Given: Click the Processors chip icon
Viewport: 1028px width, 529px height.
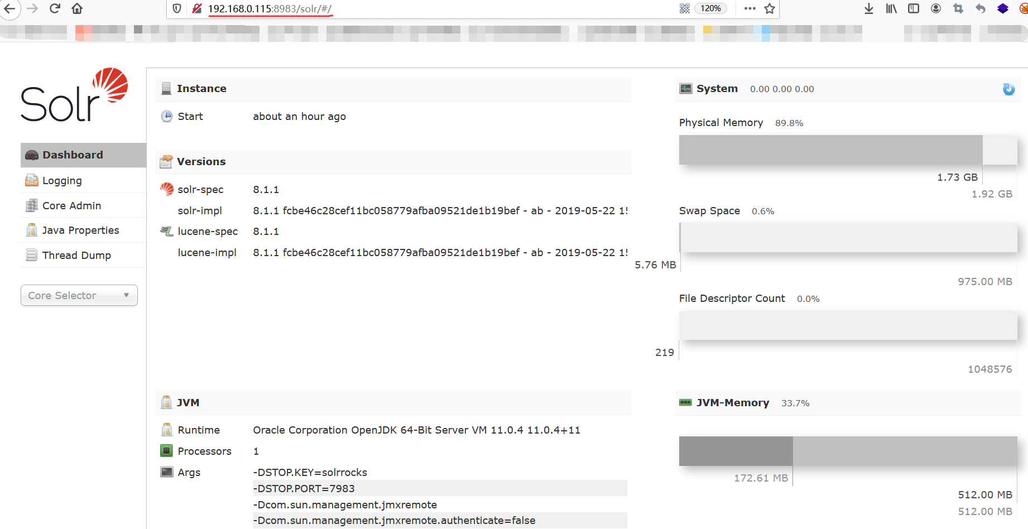Looking at the screenshot, I should [x=166, y=451].
